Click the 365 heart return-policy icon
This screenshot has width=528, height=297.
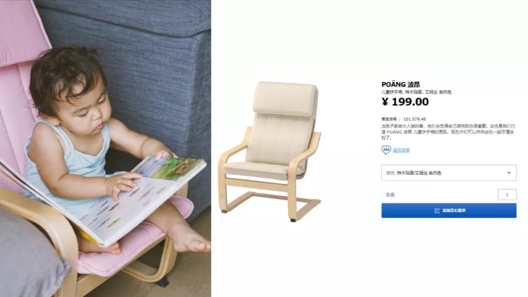[386, 149]
